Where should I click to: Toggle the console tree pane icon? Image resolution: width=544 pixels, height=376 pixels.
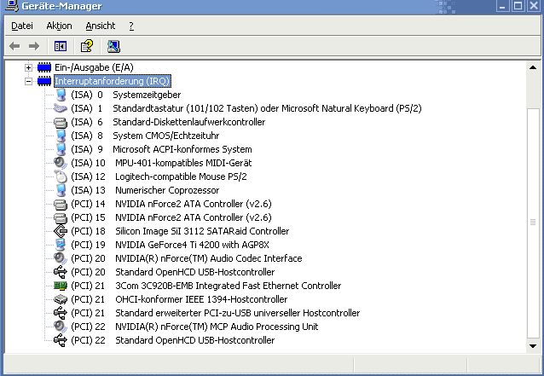click(61, 46)
